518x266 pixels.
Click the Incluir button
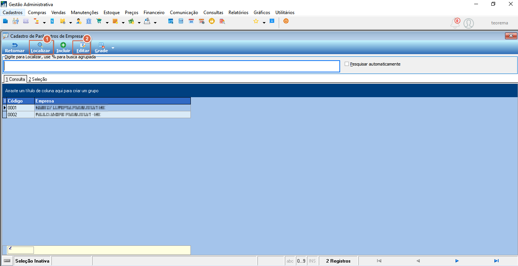point(63,48)
